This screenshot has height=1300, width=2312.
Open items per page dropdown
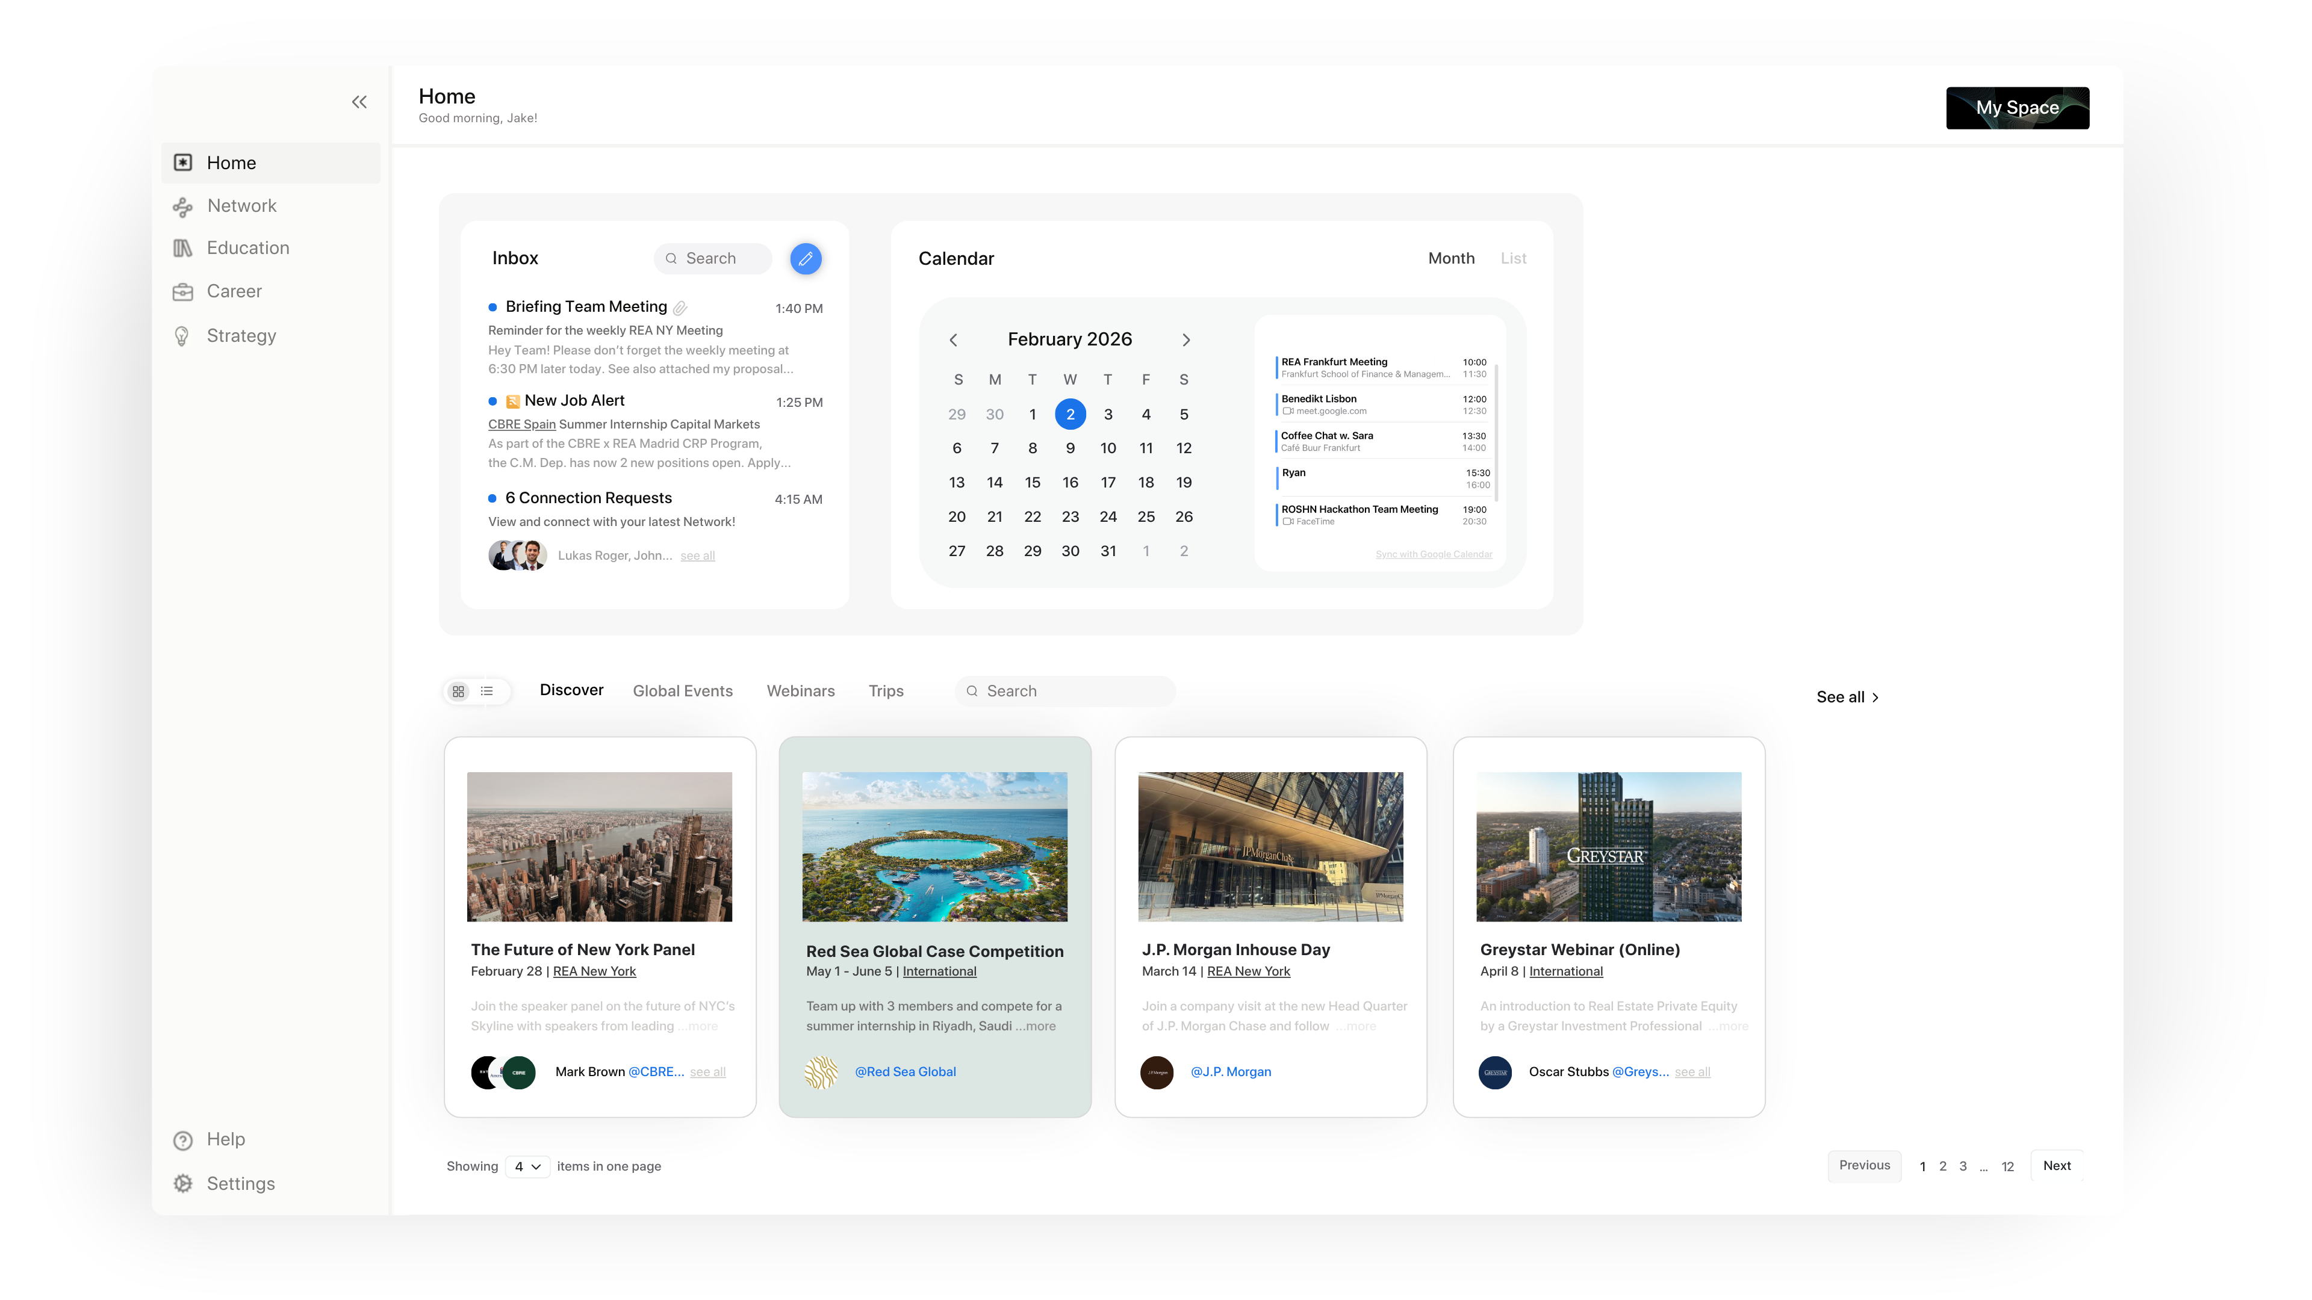tap(527, 1166)
